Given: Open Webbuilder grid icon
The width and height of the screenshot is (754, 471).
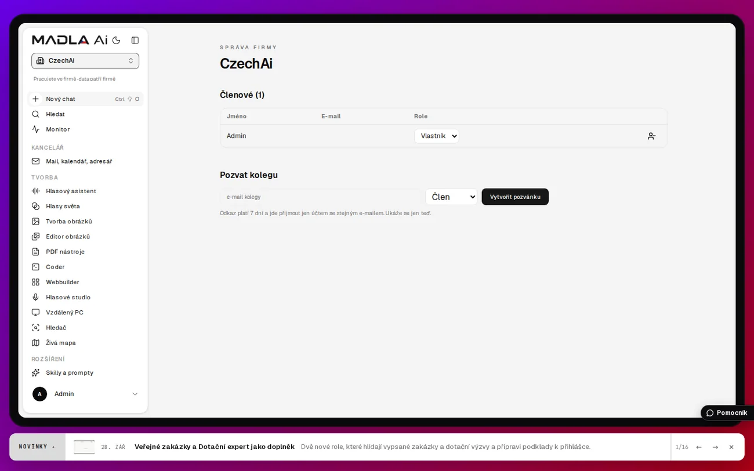Looking at the screenshot, I should click(35, 282).
